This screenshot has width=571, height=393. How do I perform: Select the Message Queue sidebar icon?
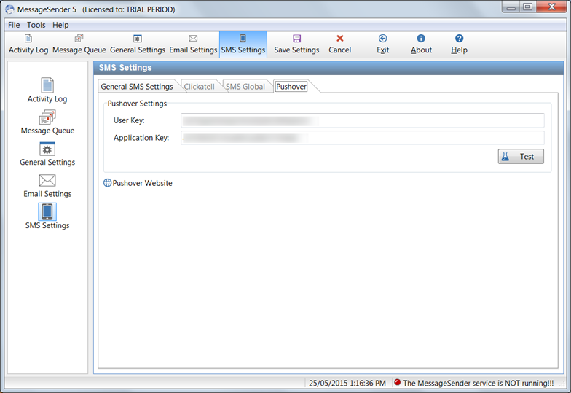click(x=47, y=117)
